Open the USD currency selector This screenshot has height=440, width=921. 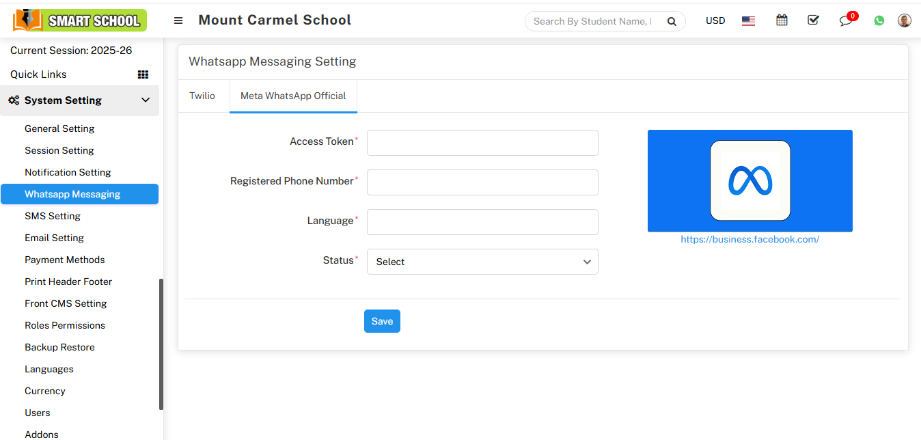(715, 20)
